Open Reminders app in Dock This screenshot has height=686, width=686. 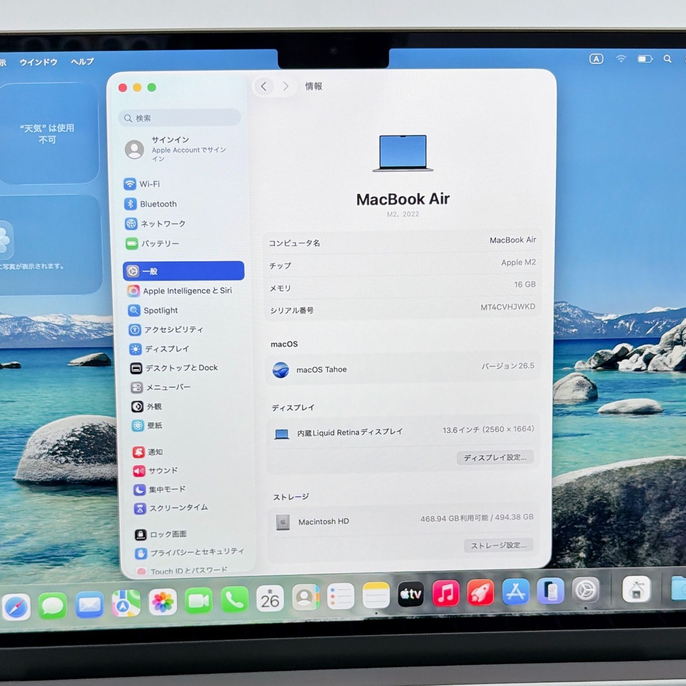341,596
